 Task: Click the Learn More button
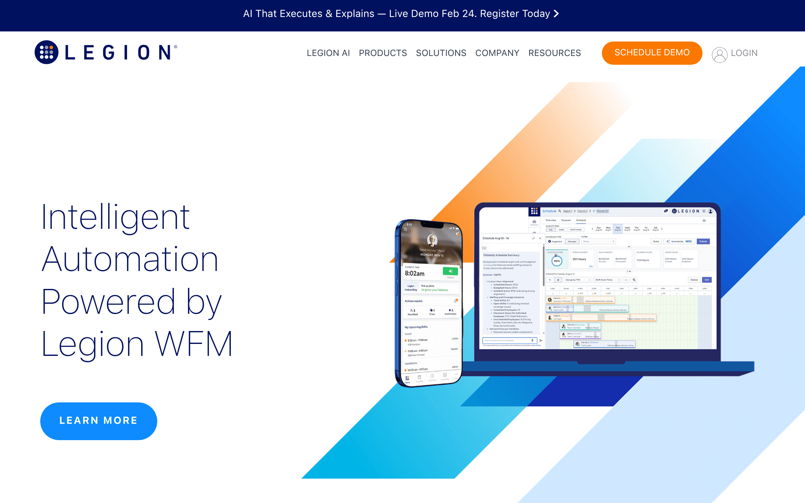coord(98,421)
